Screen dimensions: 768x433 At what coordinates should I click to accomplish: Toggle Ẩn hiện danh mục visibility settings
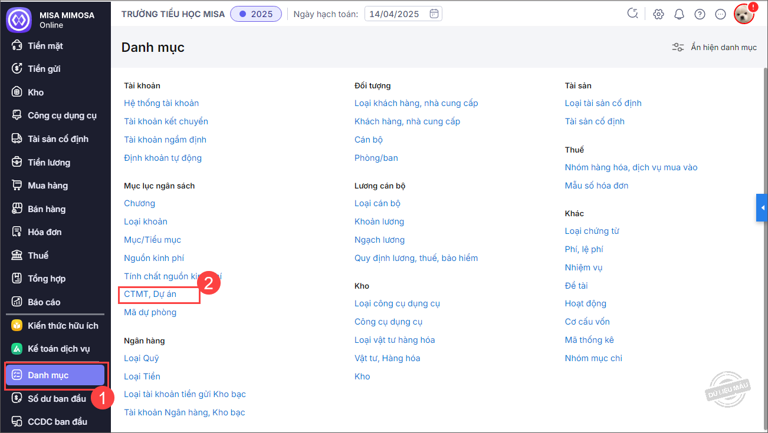coord(714,47)
